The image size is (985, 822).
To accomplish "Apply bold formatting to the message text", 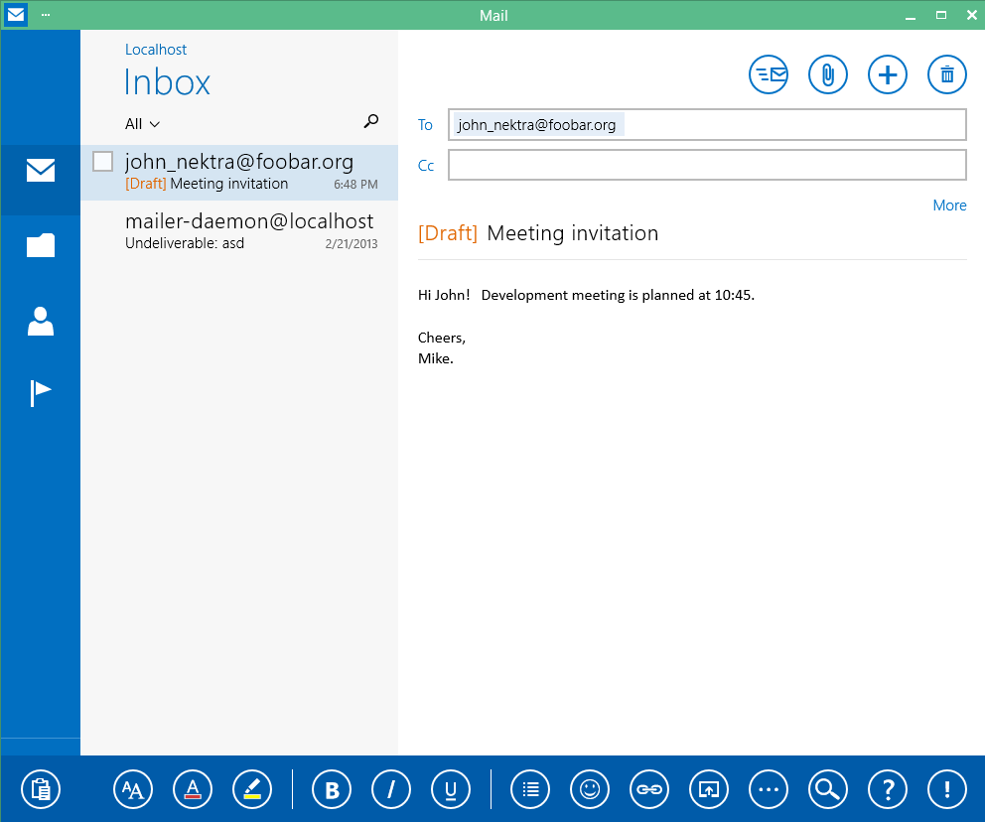I will [x=331, y=789].
